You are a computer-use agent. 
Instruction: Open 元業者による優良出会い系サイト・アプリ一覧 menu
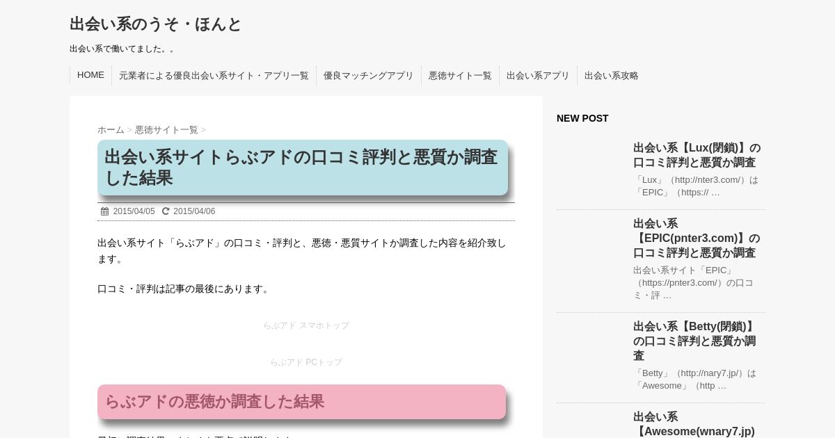pos(214,76)
